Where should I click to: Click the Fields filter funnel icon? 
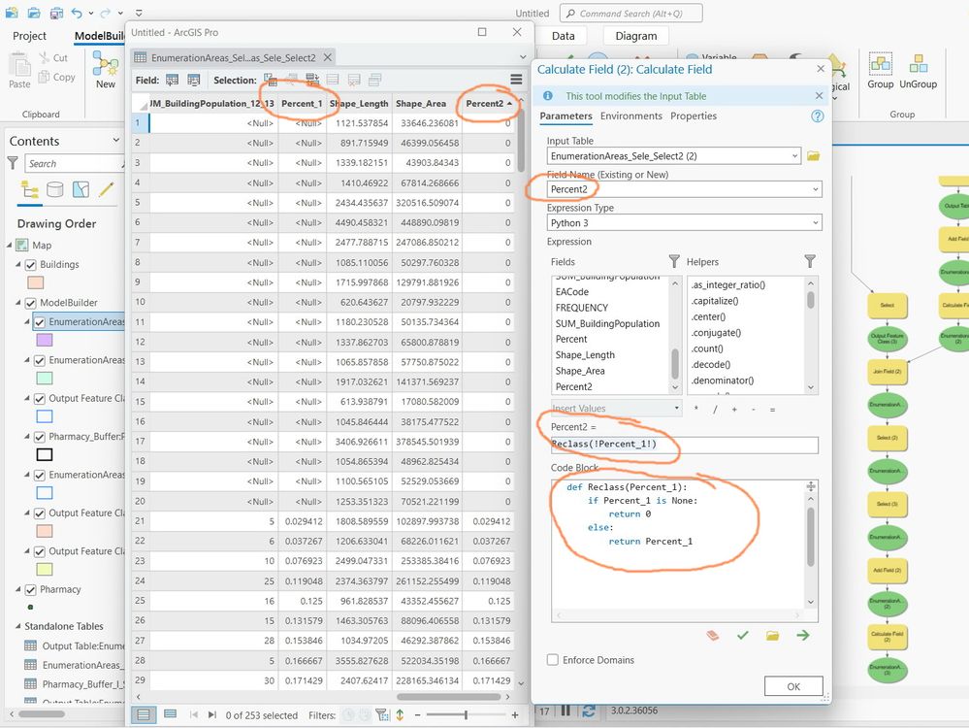click(x=673, y=262)
